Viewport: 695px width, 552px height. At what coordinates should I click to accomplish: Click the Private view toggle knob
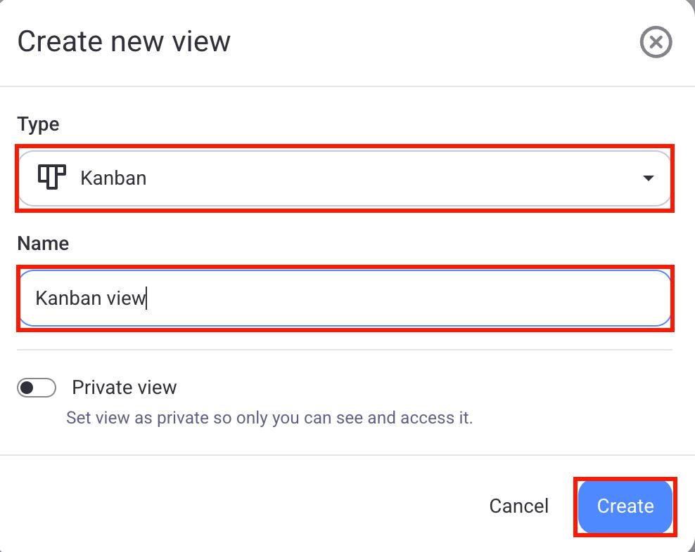(28, 388)
